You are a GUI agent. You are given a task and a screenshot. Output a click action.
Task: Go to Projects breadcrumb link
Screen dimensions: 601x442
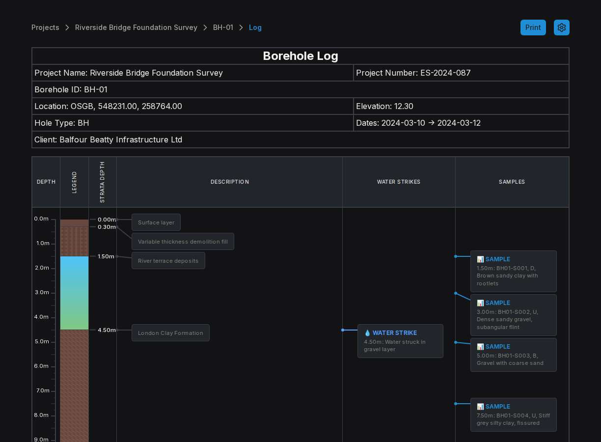click(x=45, y=28)
